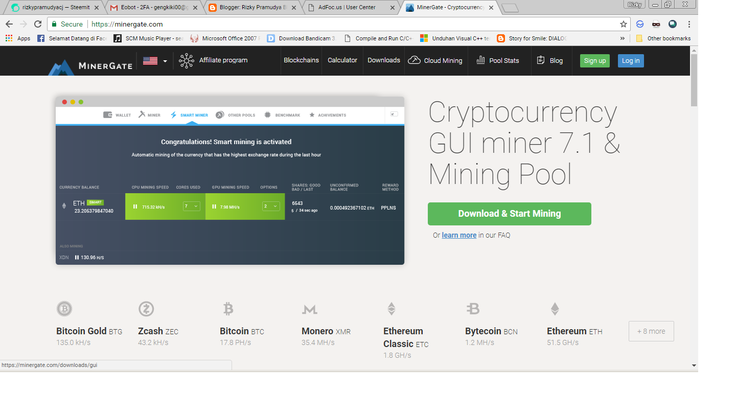
Task: Click the Cloud Mining cloud icon
Action: click(x=414, y=60)
